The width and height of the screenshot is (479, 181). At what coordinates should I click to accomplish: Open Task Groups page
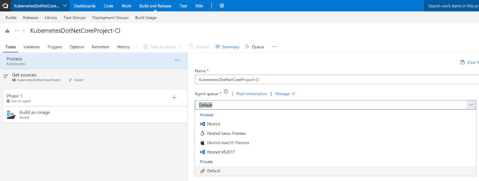pyautogui.click(x=75, y=18)
